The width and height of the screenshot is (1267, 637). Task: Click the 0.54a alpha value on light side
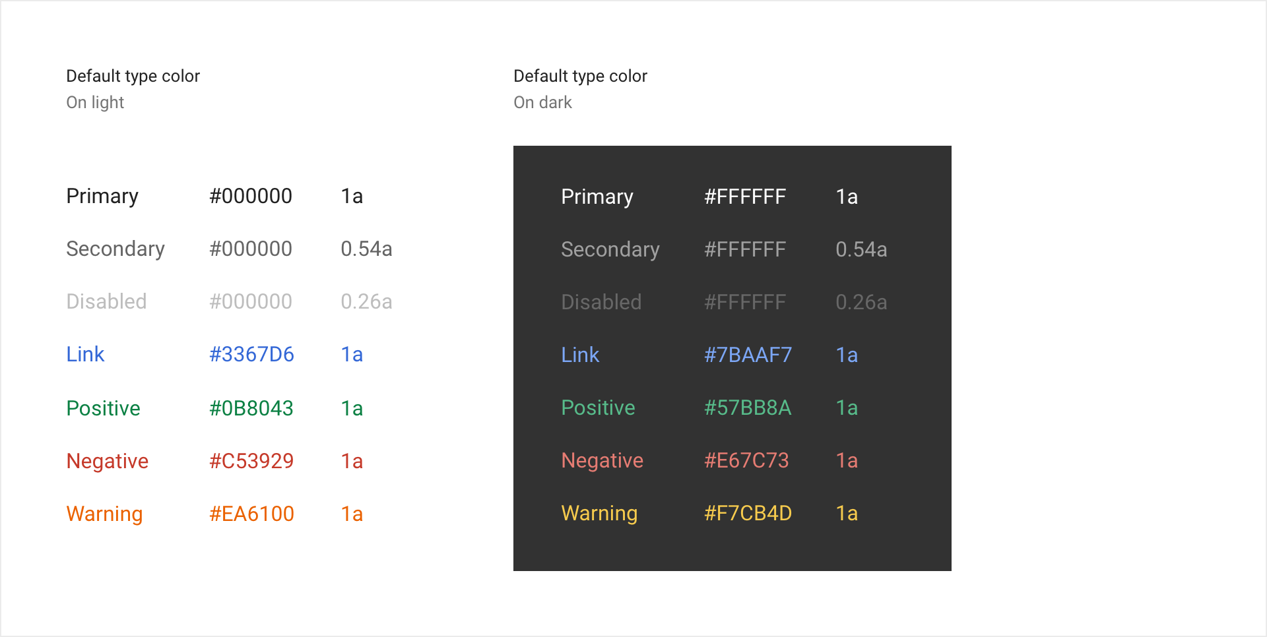coord(366,249)
